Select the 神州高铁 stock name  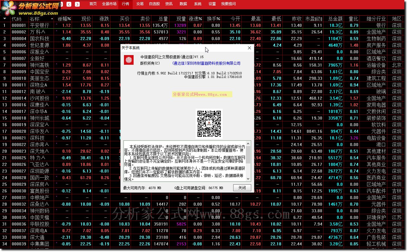point(39,65)
